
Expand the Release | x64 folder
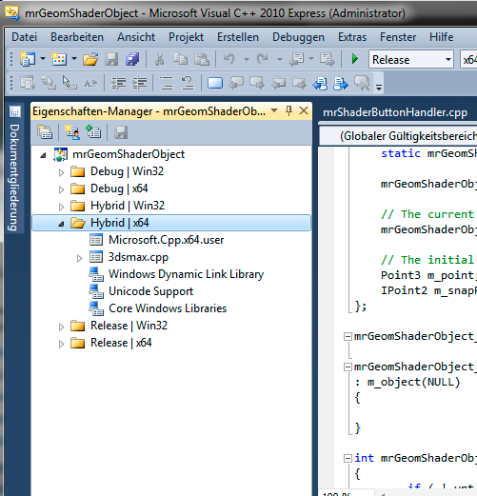(61, 344)
